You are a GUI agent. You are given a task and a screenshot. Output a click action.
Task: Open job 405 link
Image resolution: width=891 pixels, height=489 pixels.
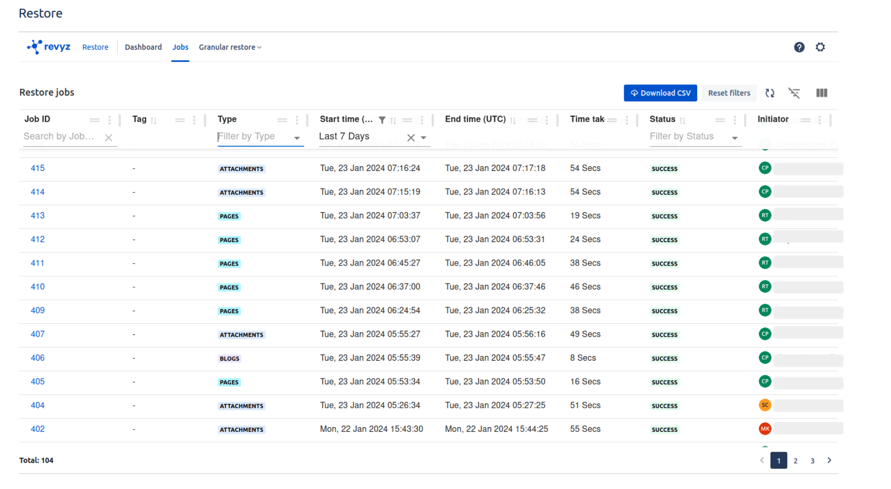(x=37, y=382)
